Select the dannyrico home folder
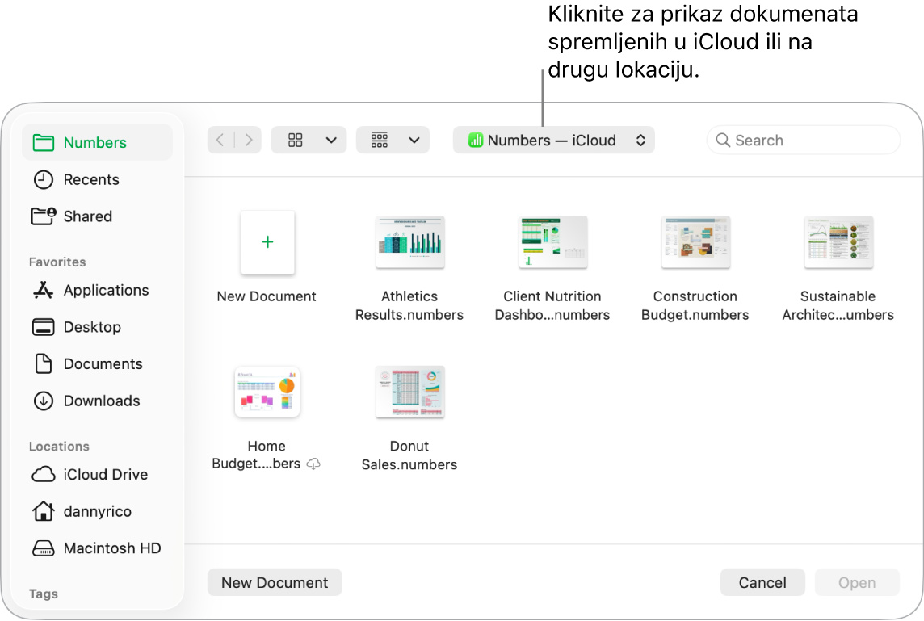The height and width of the screenshot is (621, 924). [x=97, y=511]
